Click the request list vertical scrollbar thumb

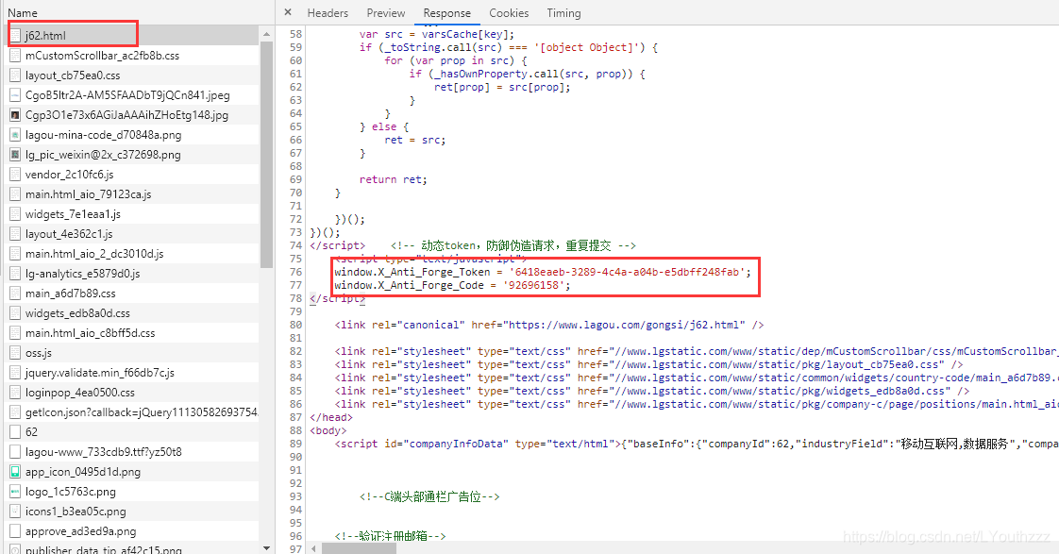(x=266, y=155)
